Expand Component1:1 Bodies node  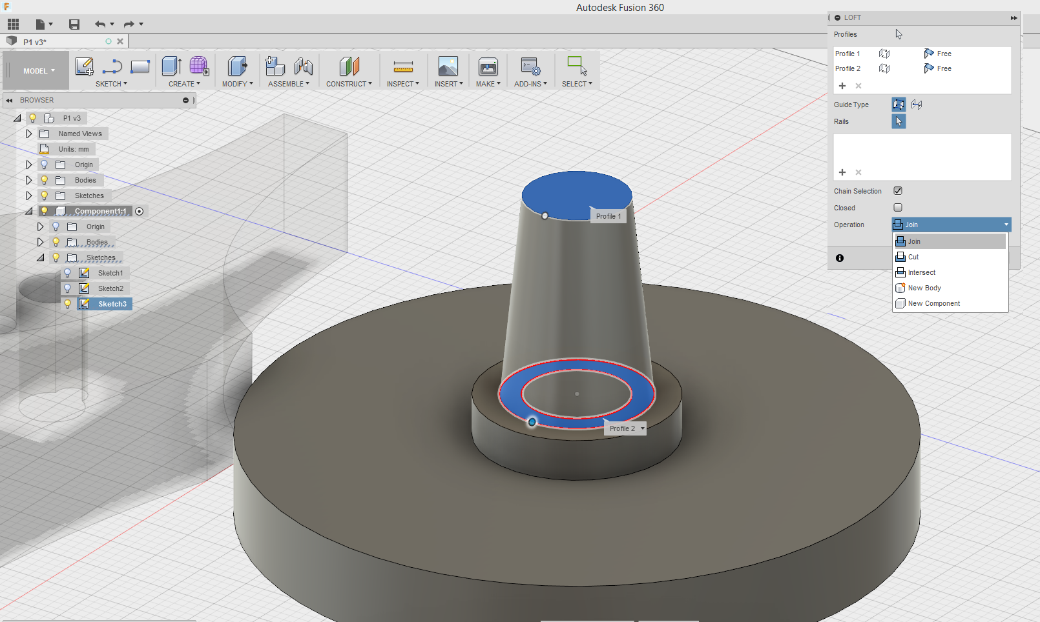pyautogui.click(x=40, y=242)
